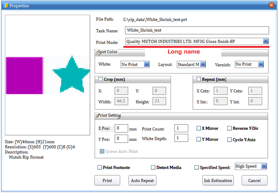Expand the White spot color dropdown
Image resolution: width=278 pixels, height=193 pixels.
tap(146, 64)
